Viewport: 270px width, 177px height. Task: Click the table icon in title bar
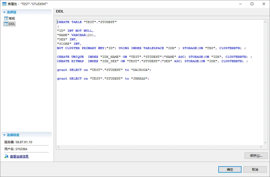[4, 4]
